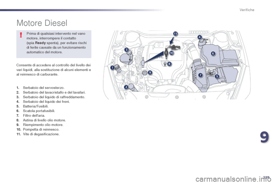
Task: Click the bold word 'Ready' in the warning
Action: tap(40, 43)
